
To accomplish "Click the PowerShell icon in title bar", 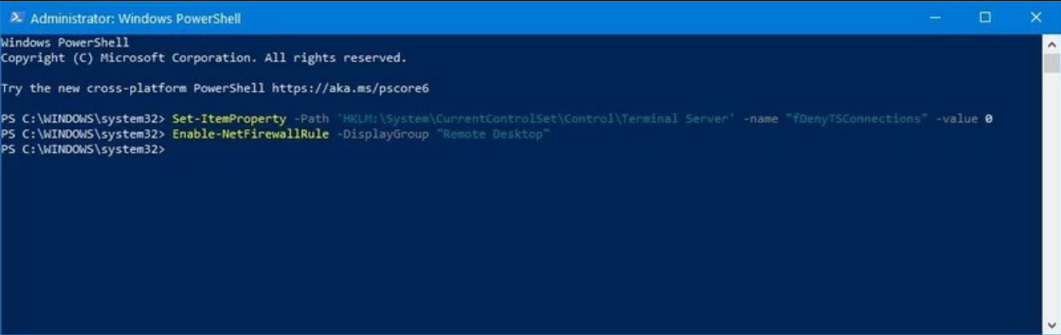I will [14, 18].
